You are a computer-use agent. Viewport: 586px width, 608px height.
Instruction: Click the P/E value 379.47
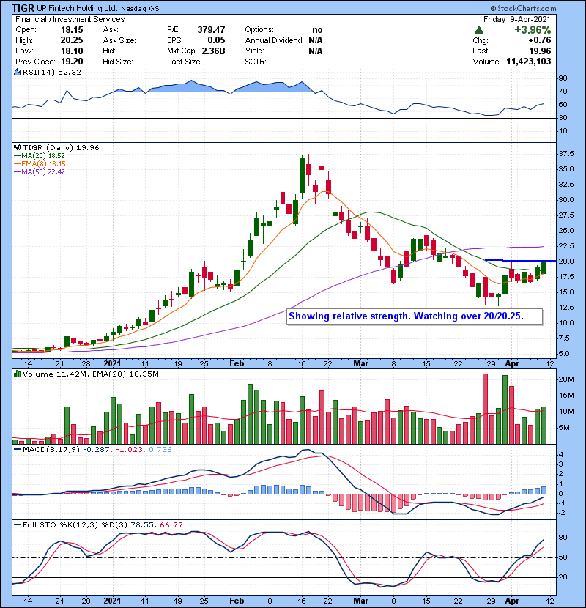[211, 30]
